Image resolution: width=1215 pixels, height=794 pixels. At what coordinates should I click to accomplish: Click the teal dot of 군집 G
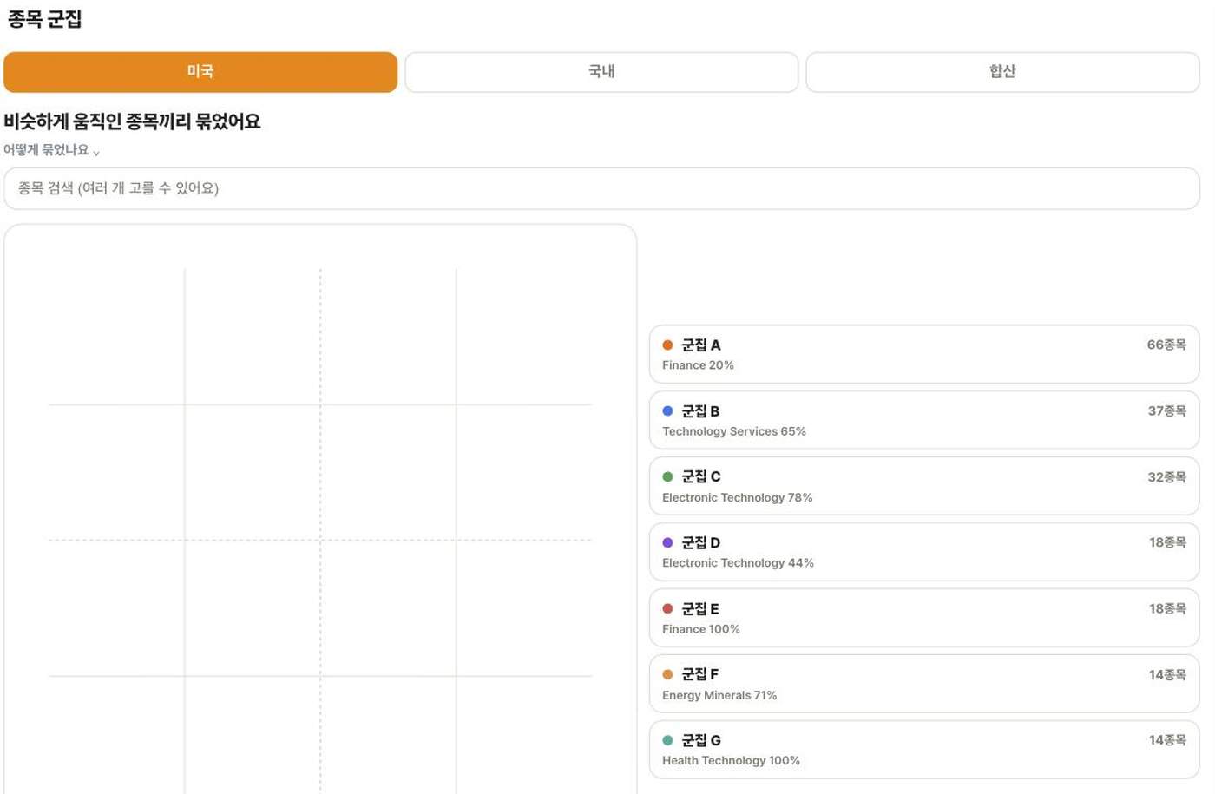[x=667, y=740]
